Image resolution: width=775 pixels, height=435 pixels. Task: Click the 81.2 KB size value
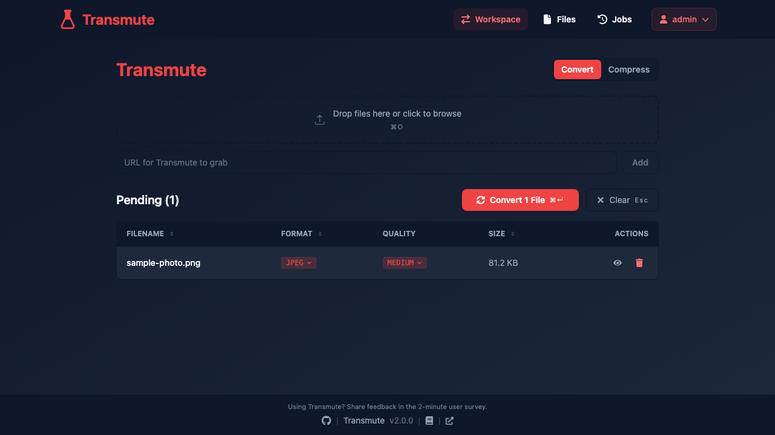[x=503, y=263]
